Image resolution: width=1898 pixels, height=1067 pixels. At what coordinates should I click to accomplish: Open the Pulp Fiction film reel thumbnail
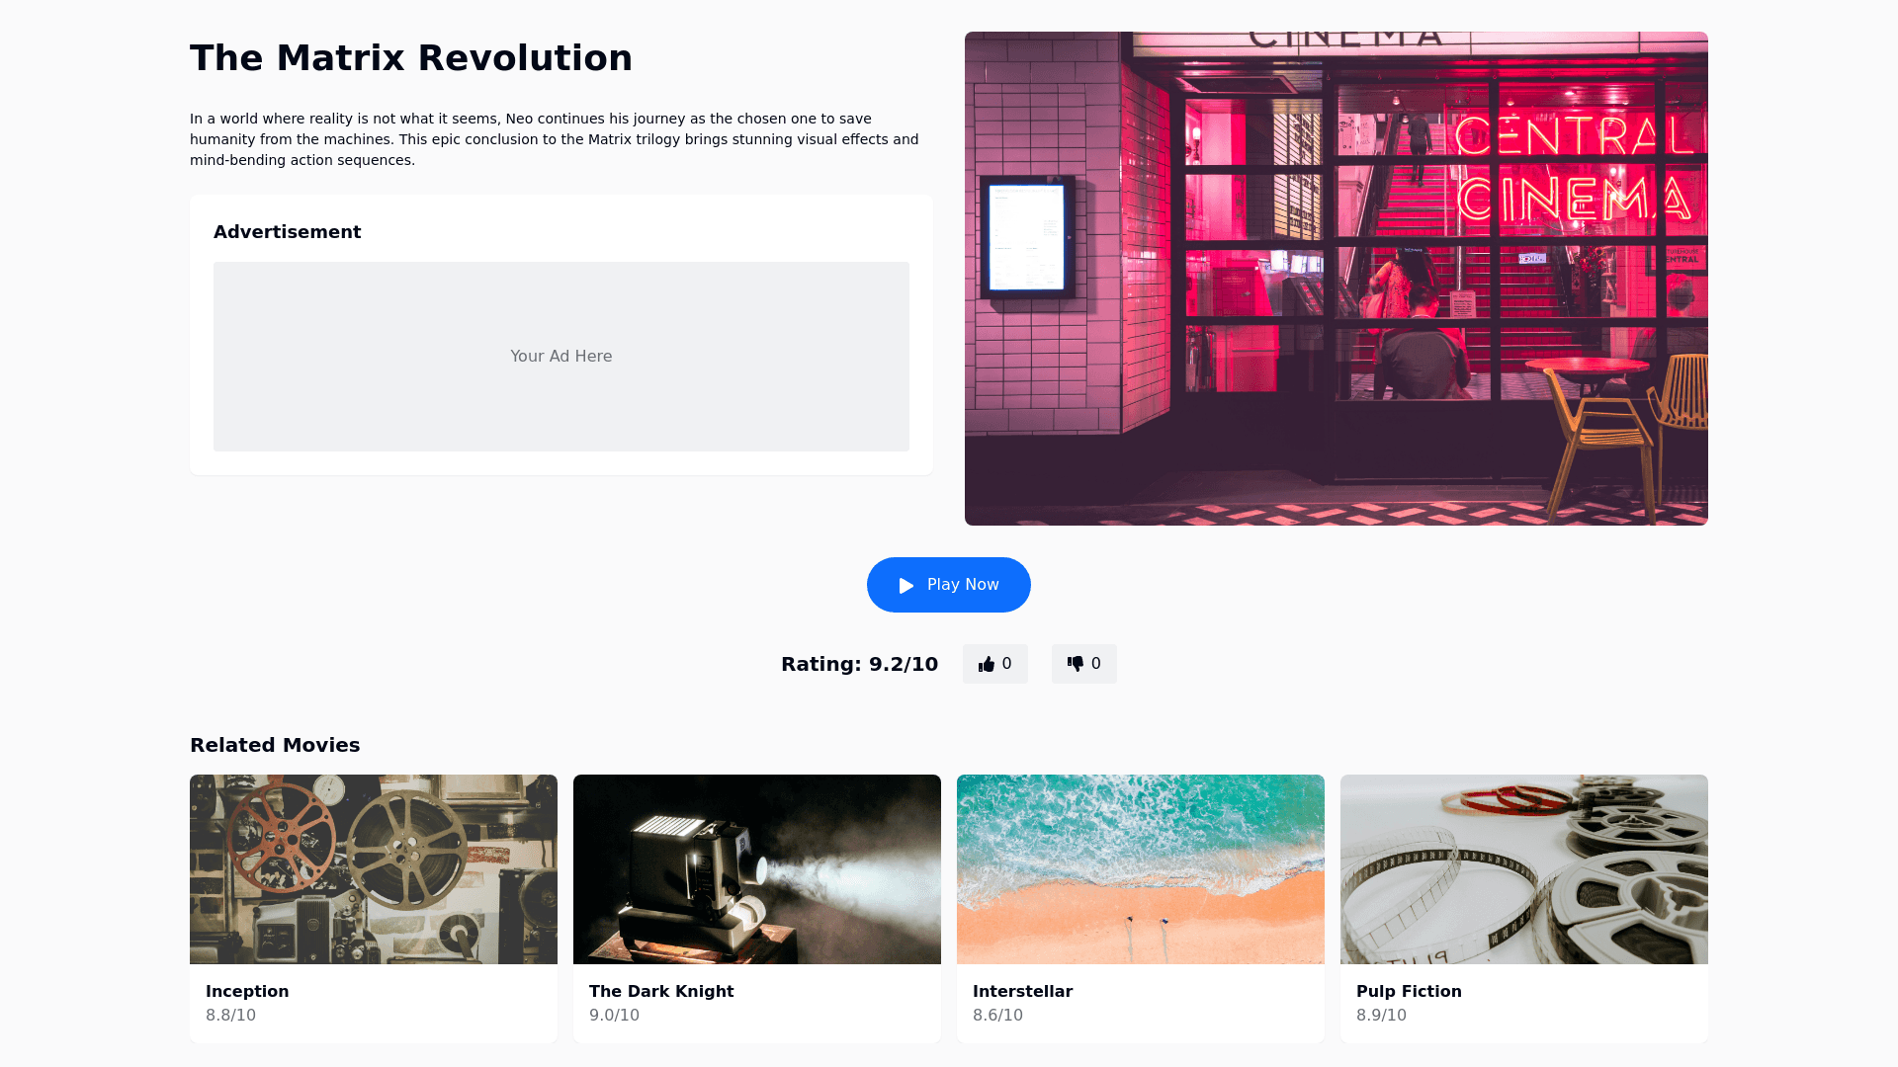1524,869
